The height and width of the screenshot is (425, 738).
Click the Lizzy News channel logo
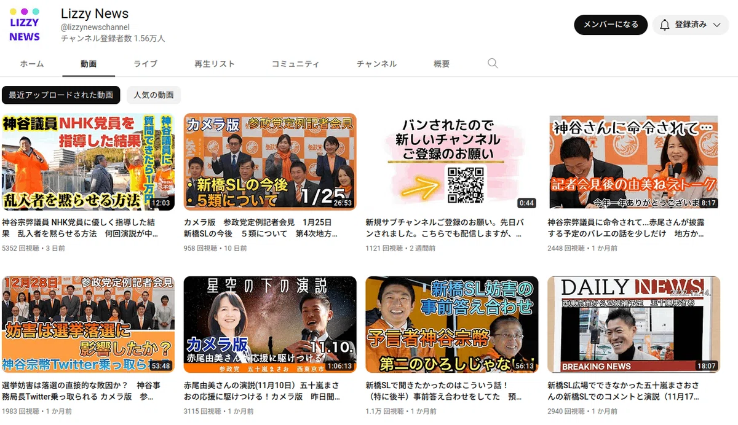pos(25,25)
